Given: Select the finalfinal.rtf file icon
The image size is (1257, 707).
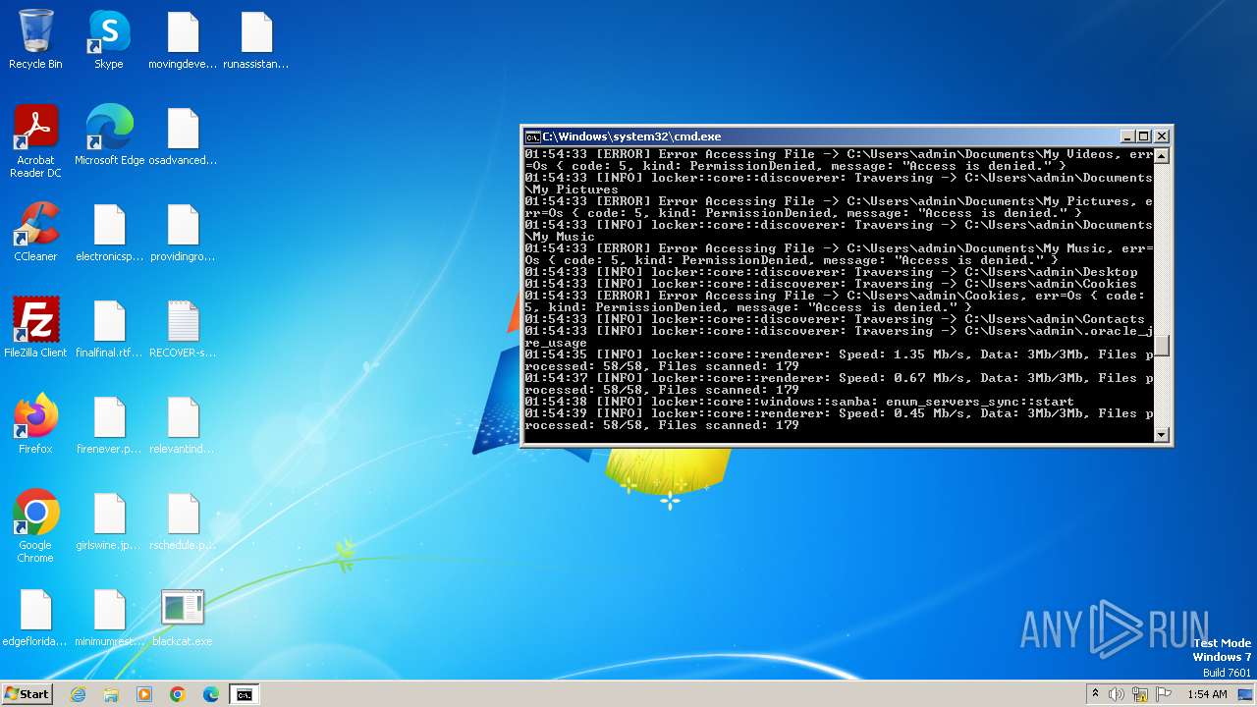Looking at the screenshot, I should (109, 328).
